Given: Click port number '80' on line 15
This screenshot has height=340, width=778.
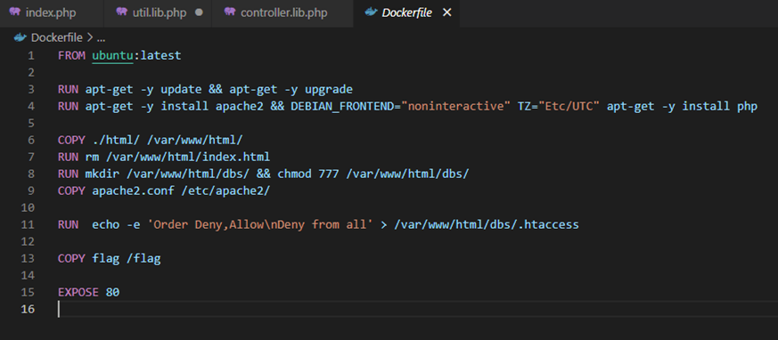Looking at the screenshot, I should (112, 292).
